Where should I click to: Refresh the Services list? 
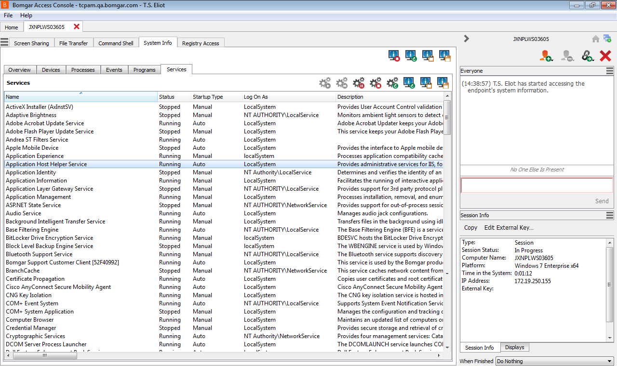click(x=409, y=83)
